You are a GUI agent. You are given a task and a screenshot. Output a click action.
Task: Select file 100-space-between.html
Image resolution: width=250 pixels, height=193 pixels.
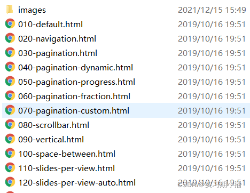pos(67,154)
